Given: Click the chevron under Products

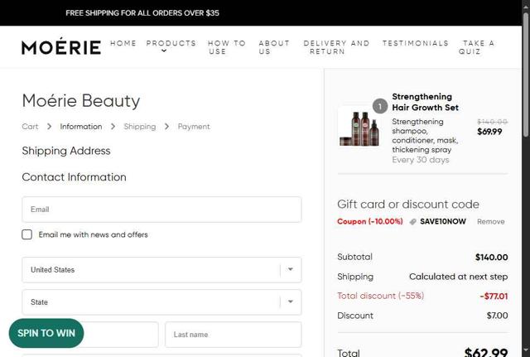Looking at the screenshot, I should click(164, 51).
